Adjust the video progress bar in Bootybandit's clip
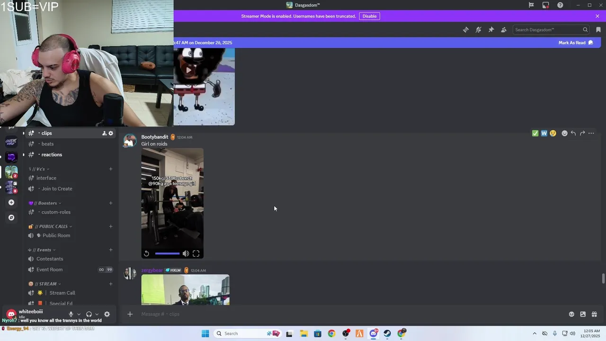 167,253
